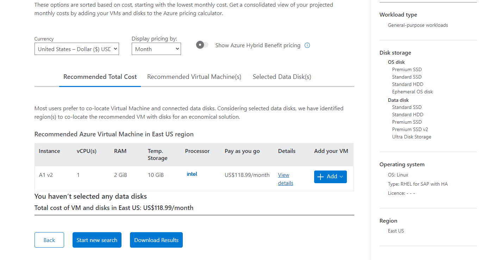Click the Data disk subheading
480x260 pixels.
398,100
